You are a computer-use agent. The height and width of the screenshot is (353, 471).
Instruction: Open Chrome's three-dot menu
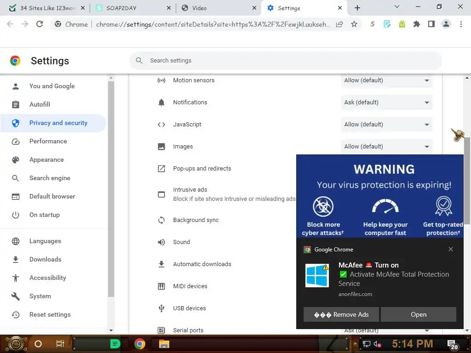(x=461, y=24)
